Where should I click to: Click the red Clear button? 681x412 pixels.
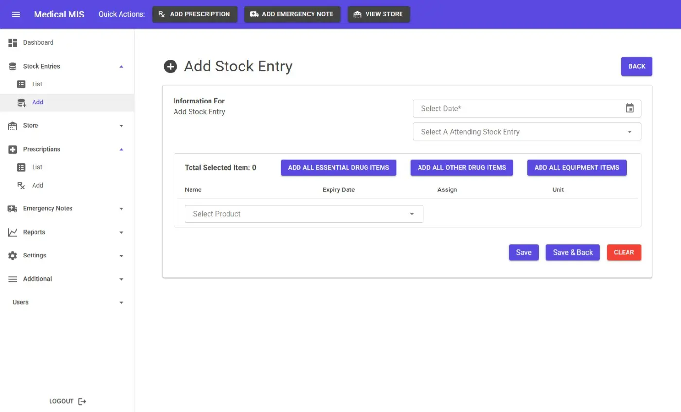click(x=624, y=252)
